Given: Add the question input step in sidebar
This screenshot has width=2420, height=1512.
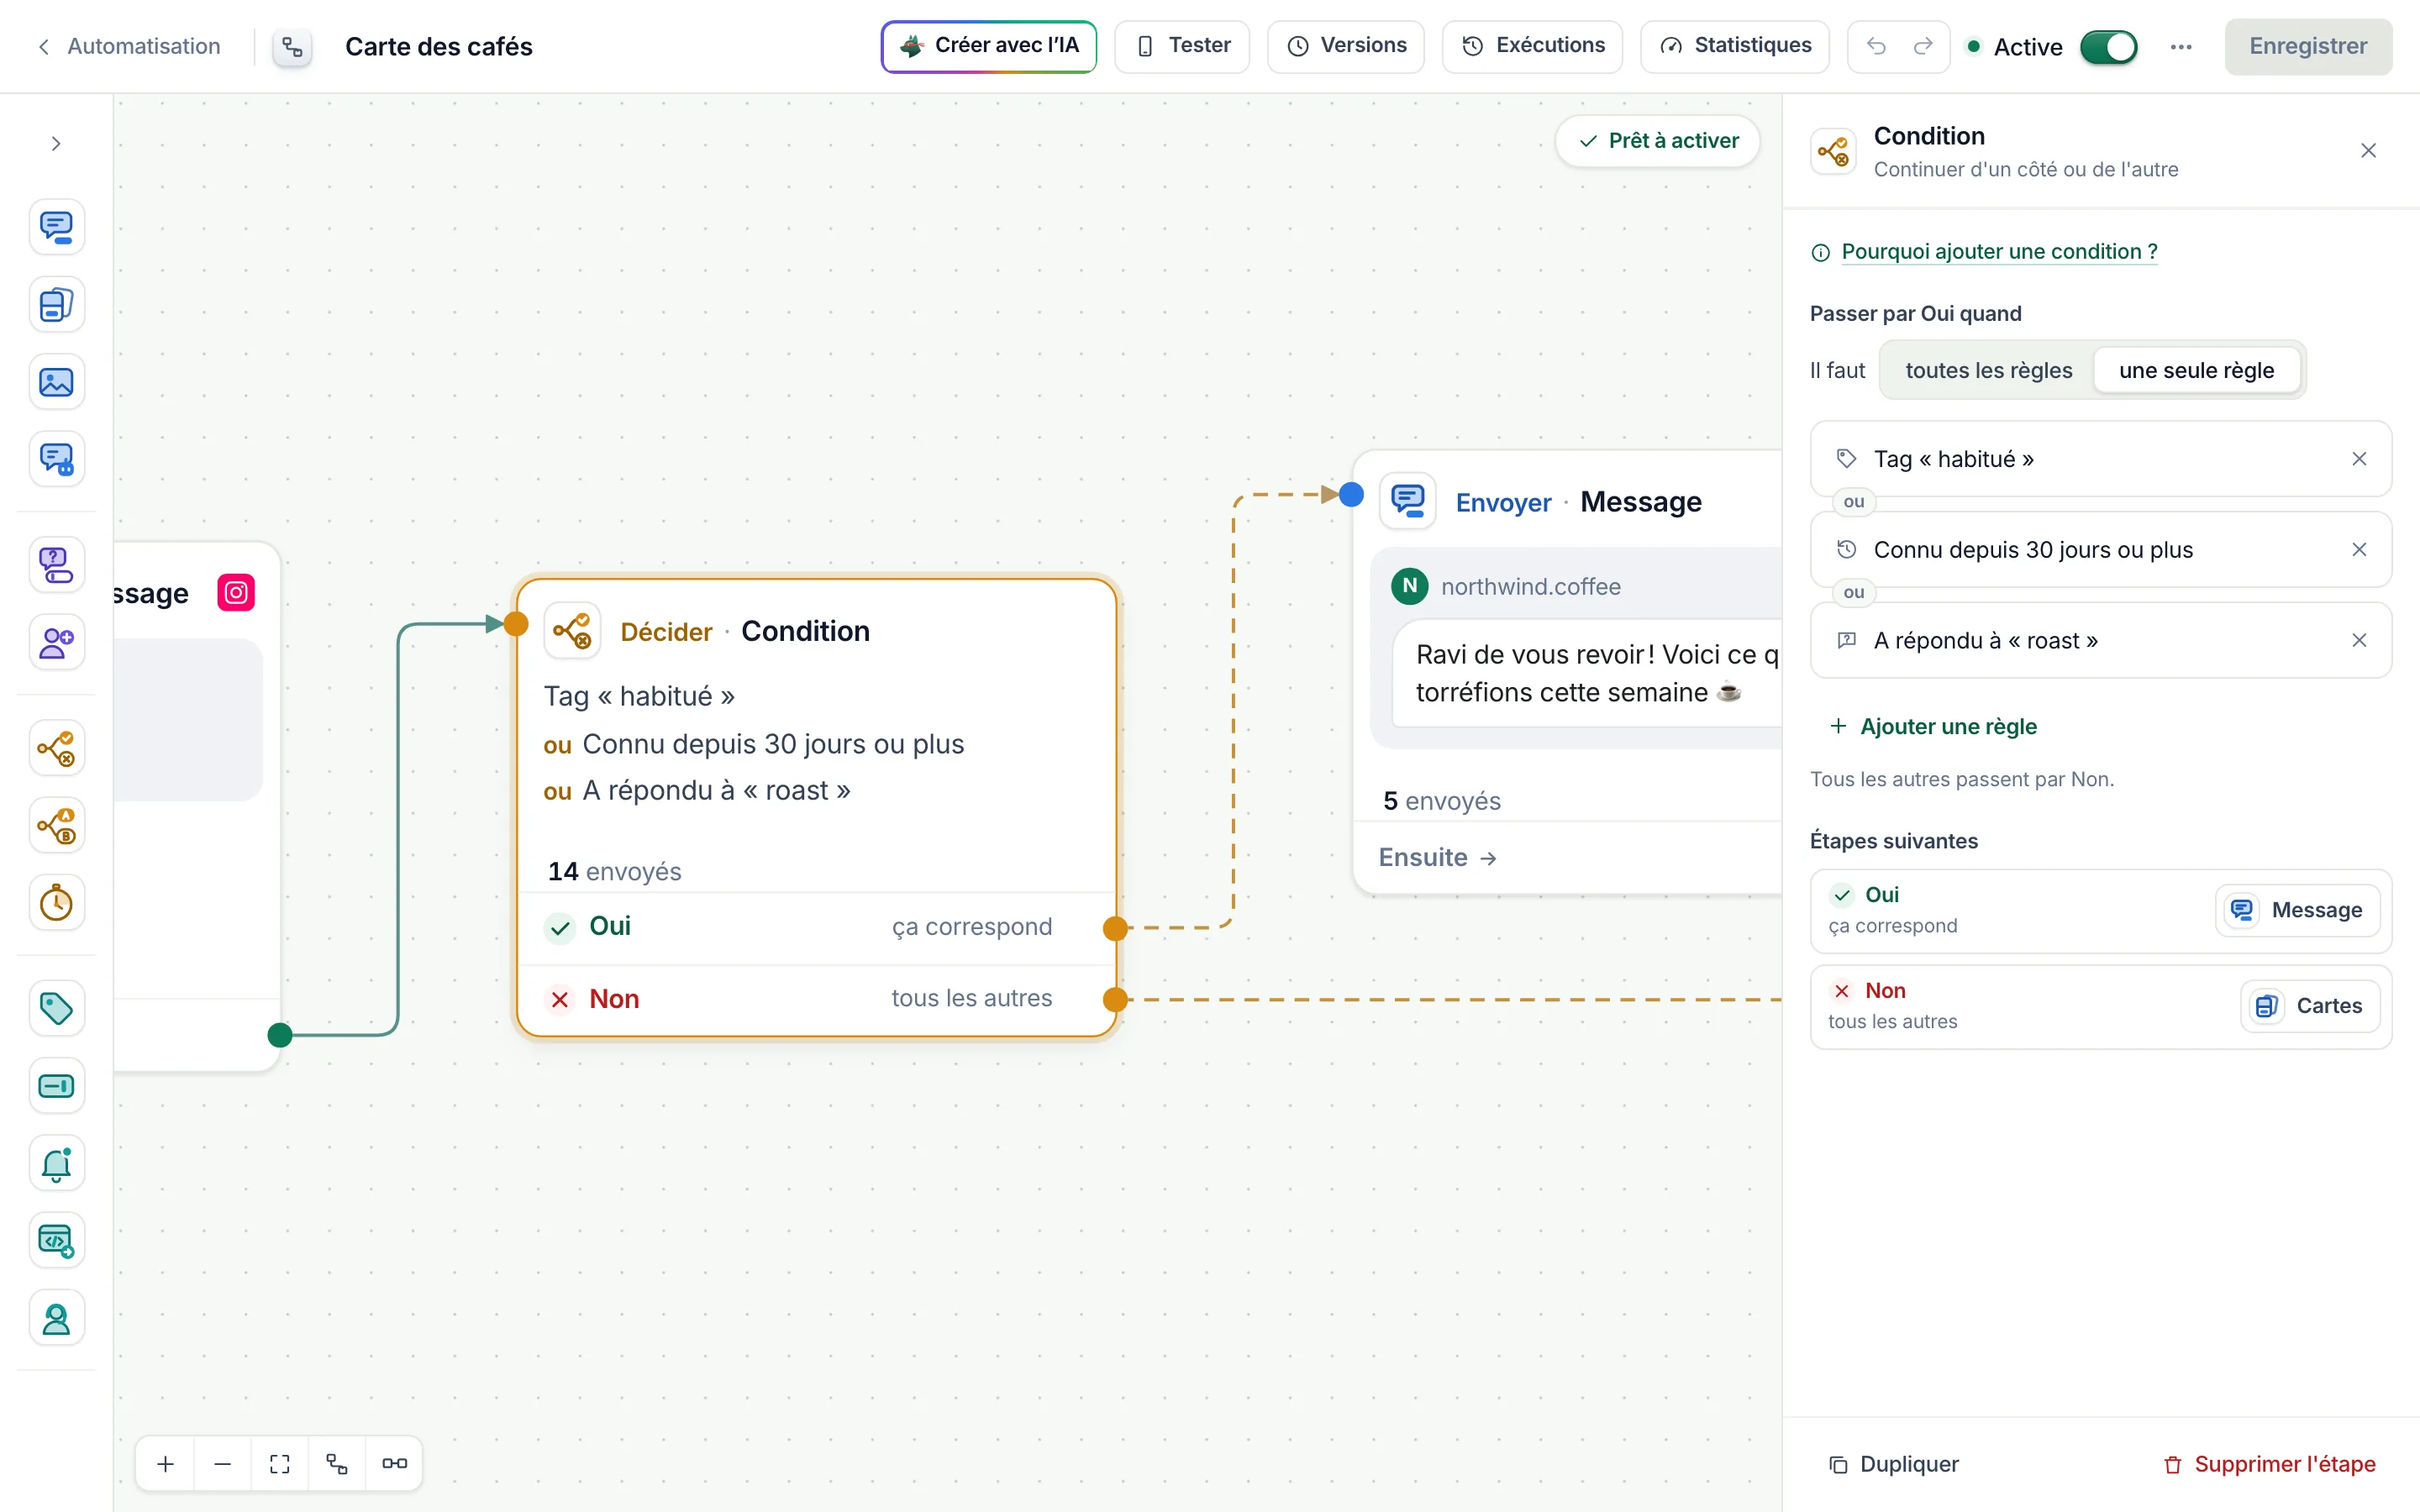Looking at the screenshot, I should [56, 565].
